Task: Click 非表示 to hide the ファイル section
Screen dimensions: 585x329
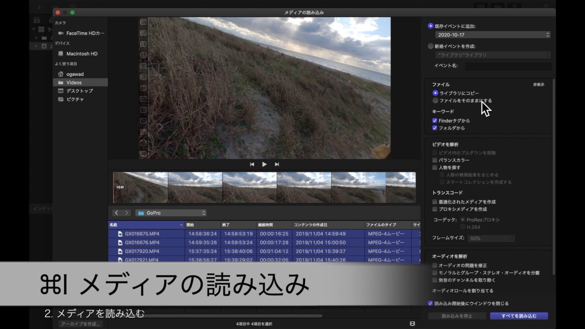Action: [540, 85]
